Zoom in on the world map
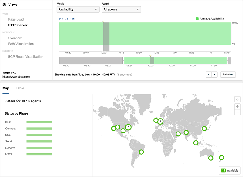The width and height of the screenshot is (243, 177). click(237, 106)
